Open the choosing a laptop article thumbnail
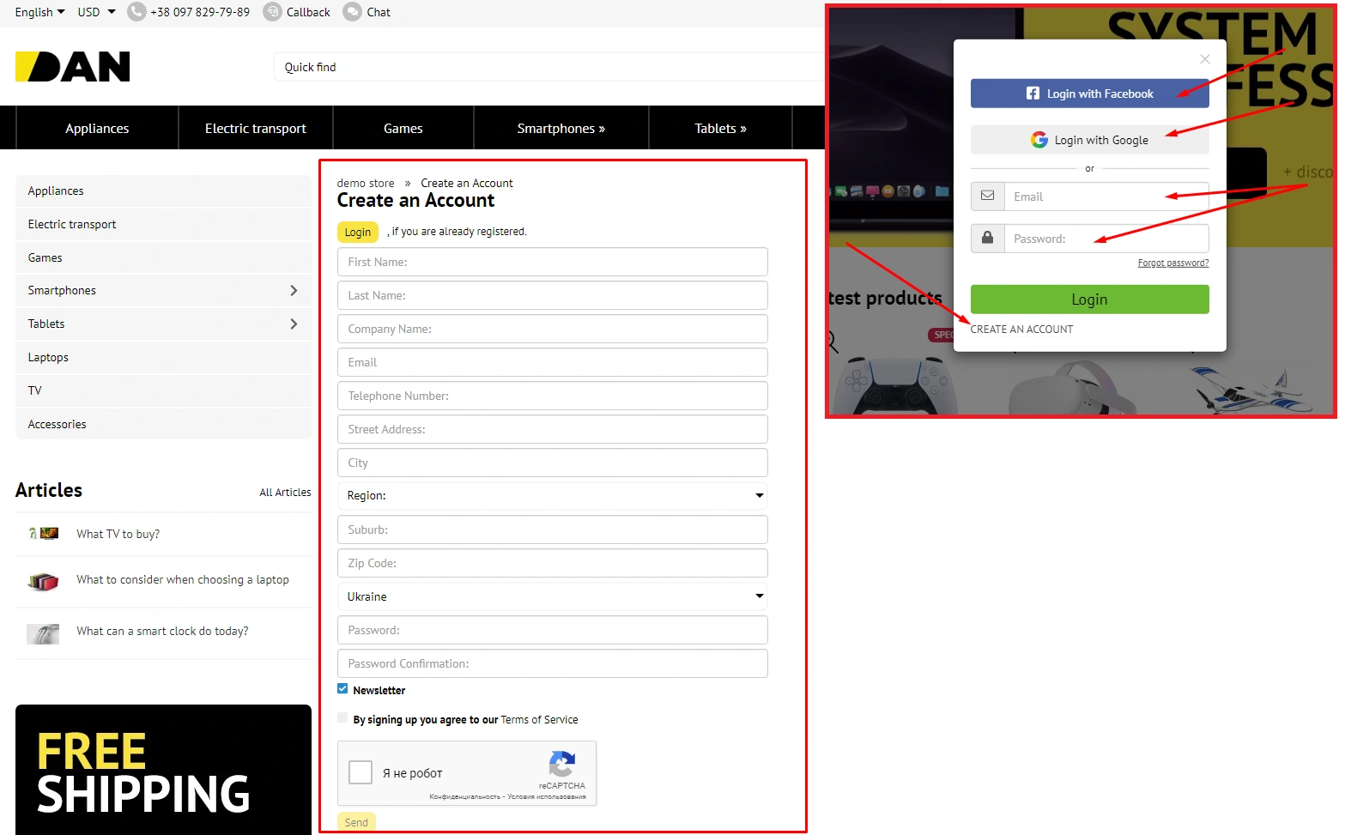This screenshot has height=835, width=1345. [43, 582]
